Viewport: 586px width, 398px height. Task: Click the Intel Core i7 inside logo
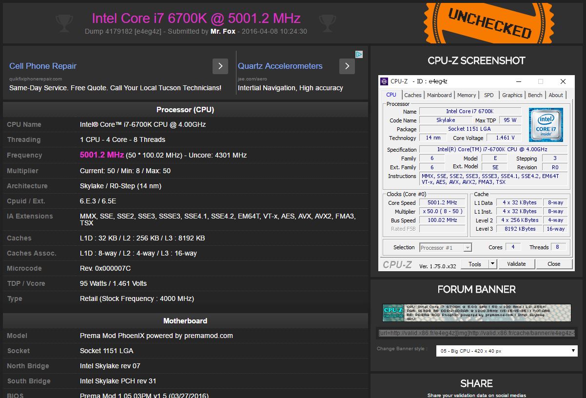pyautogui.click(x=546, y=125)
